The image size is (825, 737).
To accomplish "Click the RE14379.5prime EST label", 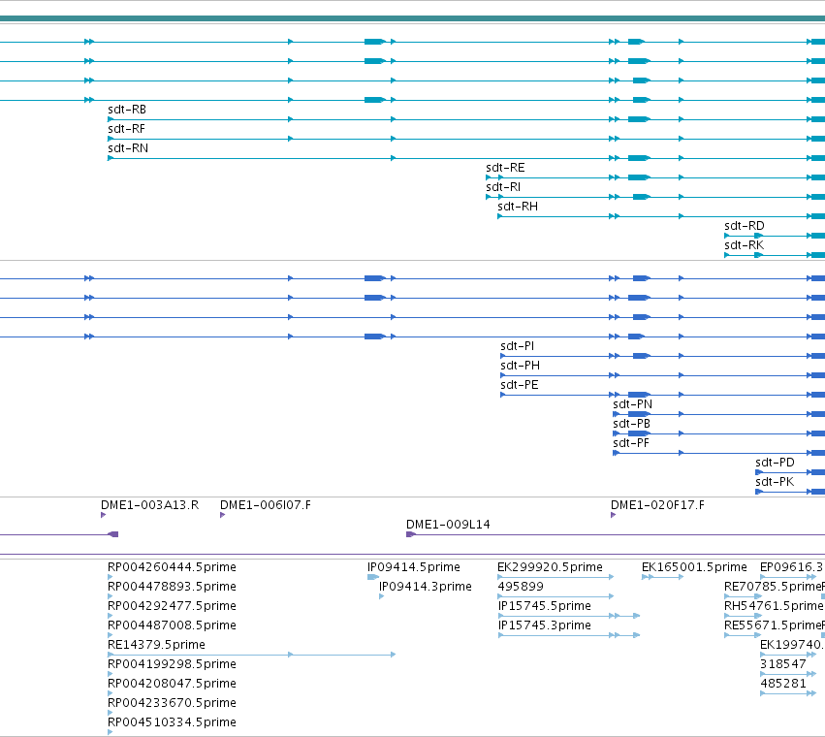I will [156, 646].
